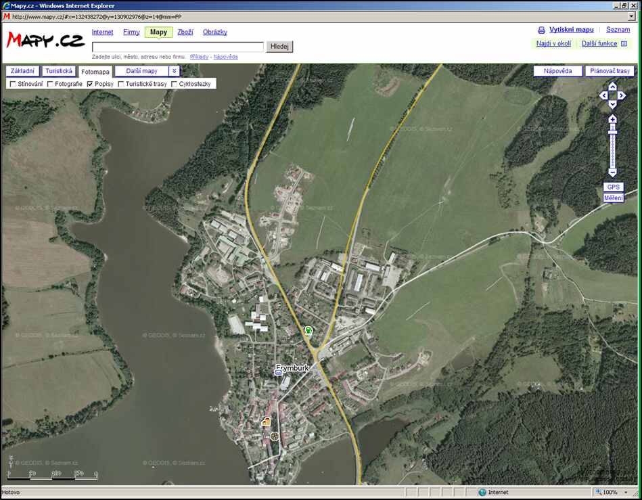This screenshot has height=500, width=642.
Task: Pan the map down with arrow
Action: pos(612,105)
